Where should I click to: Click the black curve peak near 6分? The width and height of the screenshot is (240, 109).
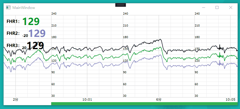point(160,39)
